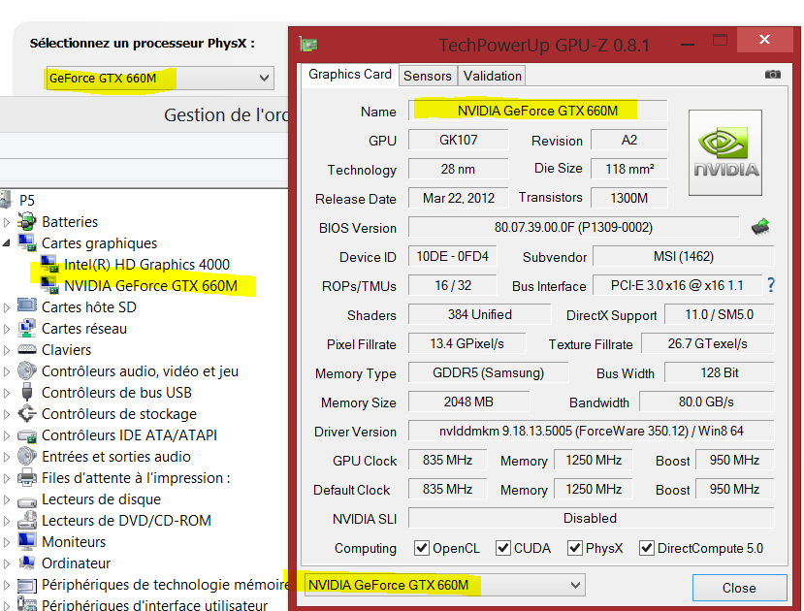The width and height of the screenshot is (804, 611).
Task: Click the NVIDIA logo image
Action: click(x=725, y=153)
